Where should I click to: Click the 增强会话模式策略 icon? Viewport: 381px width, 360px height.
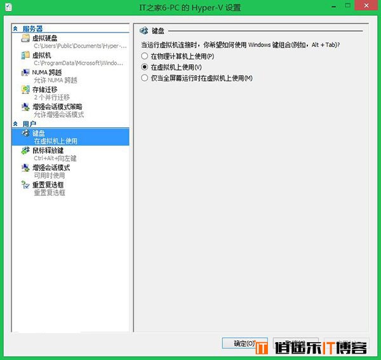[x=25, y=107]
